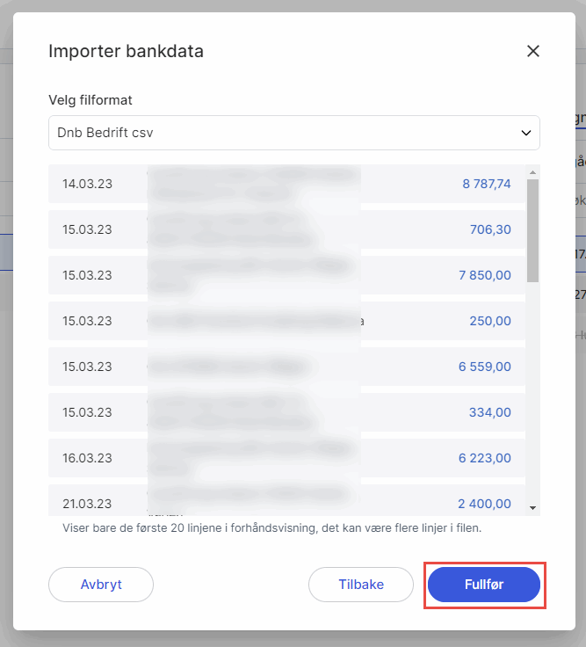
Task: Click the 2 400,00 amount
Action: pyautogui.click(x=485, y=504)
